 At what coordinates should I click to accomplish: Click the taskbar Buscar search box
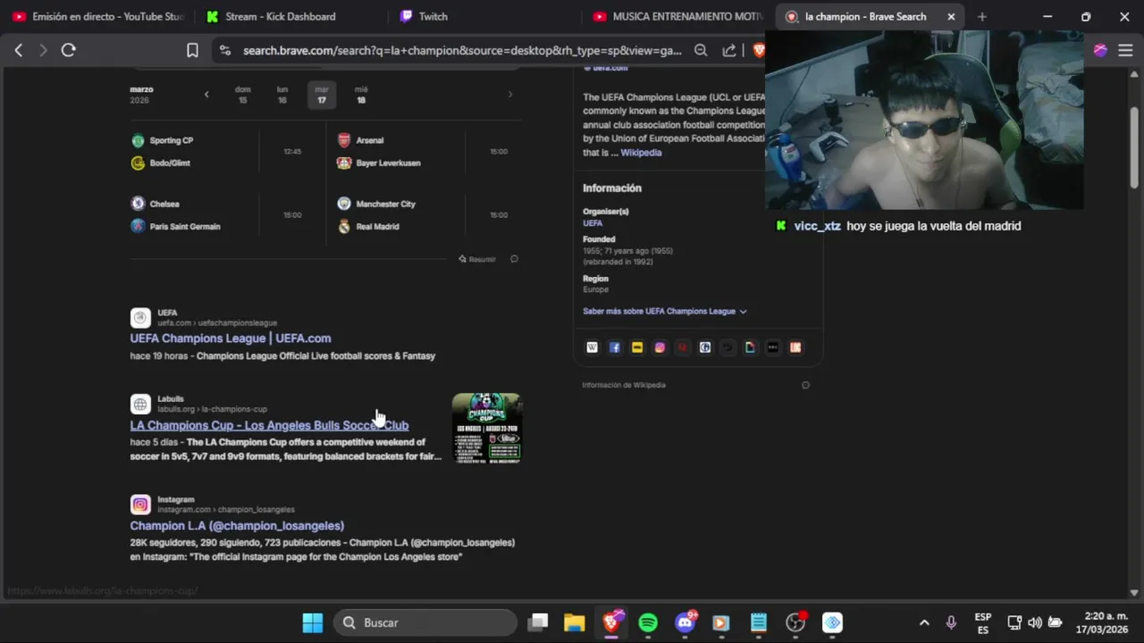click(425, 622)
